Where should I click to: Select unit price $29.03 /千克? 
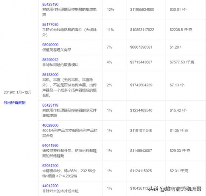(180, 151)
